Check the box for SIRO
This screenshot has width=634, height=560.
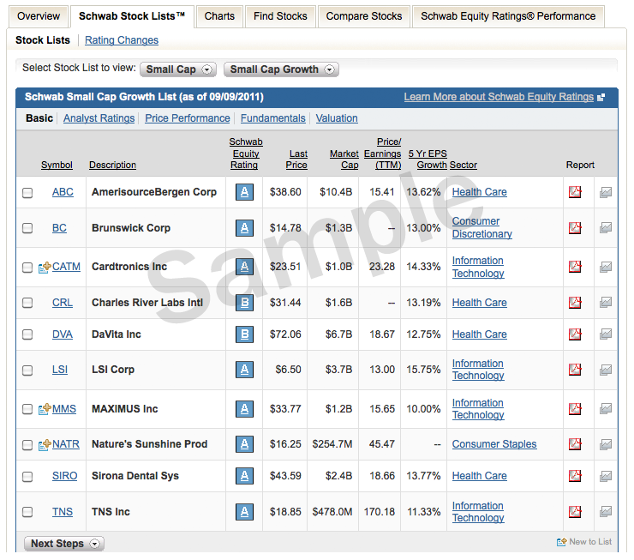(27, 477)
